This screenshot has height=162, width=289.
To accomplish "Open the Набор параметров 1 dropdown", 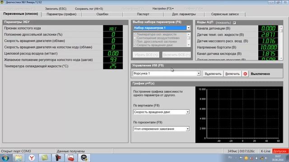I will click(188, 28).
